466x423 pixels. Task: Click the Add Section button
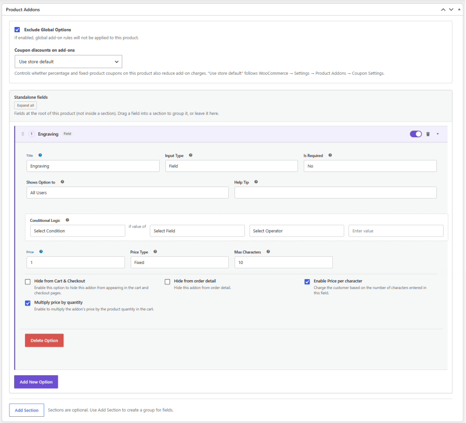click(x=27, y=410)
